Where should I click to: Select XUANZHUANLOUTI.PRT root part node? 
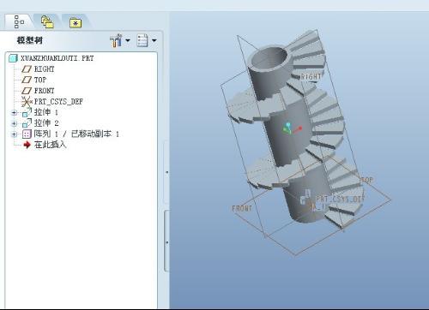click(x=57, y=58)
